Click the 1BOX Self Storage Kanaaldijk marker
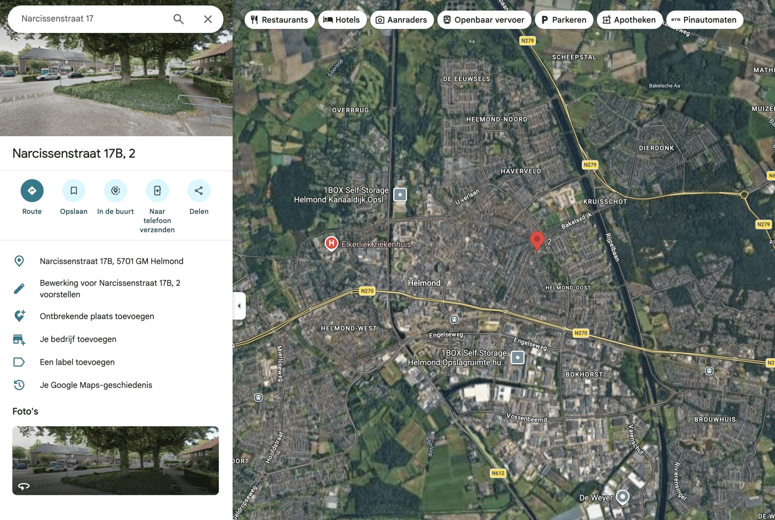The width and height of the screenshot is (775, 520). (400, 195)
